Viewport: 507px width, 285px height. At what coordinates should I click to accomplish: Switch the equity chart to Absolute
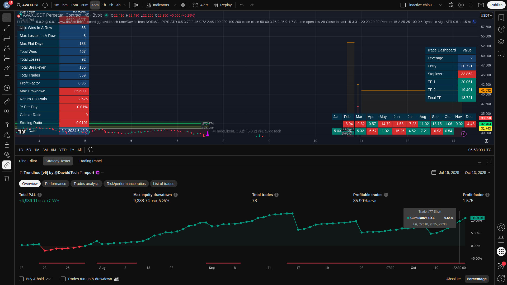[453, 279]
